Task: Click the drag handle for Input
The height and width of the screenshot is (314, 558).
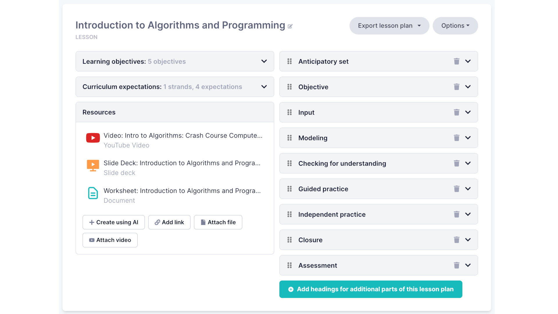Action: coord(289,112)
